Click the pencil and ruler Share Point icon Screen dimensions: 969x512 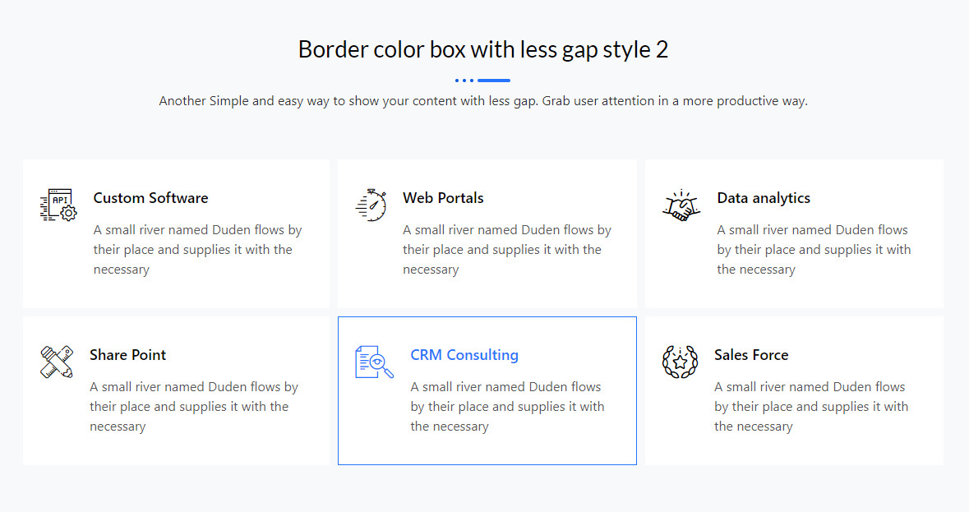[56, 362]
